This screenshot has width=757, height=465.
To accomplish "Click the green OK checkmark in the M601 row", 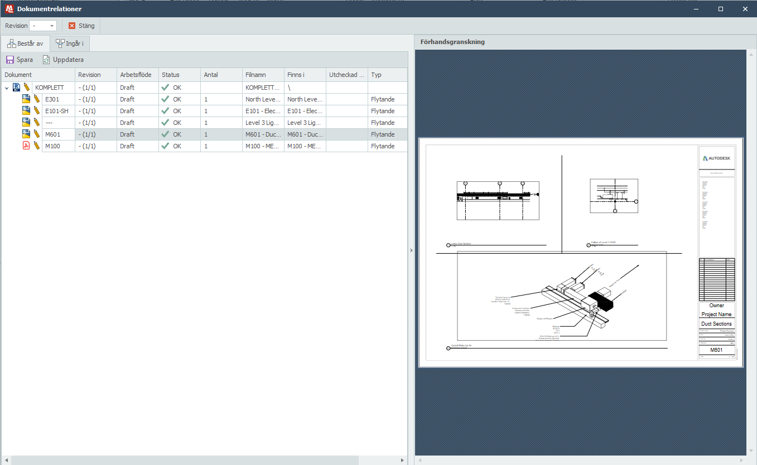I will [165, 134].
